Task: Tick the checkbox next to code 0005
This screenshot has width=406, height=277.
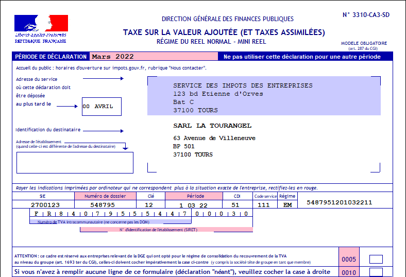Action: tap(376, 259)
